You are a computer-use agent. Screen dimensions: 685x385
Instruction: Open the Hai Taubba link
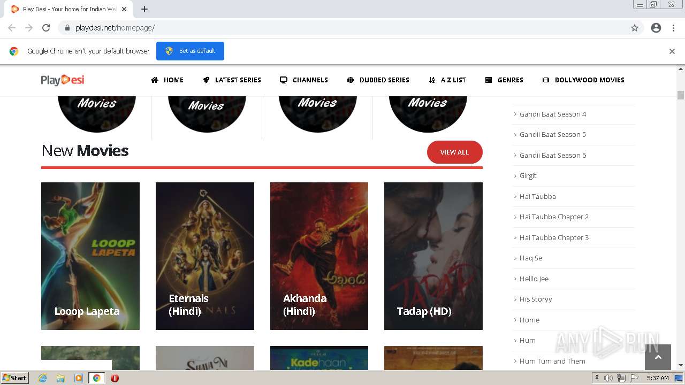pyautogui.click(x=537, y=196)
